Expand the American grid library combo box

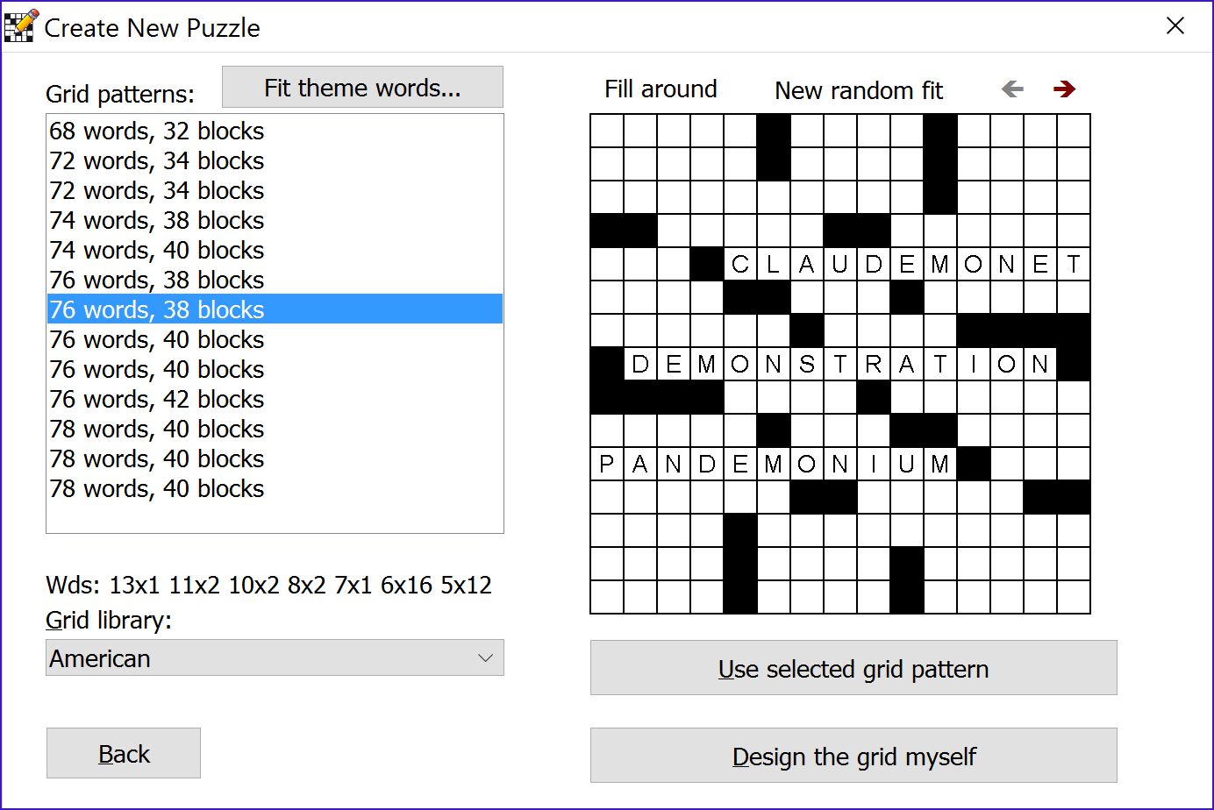[x=275, y=657]
